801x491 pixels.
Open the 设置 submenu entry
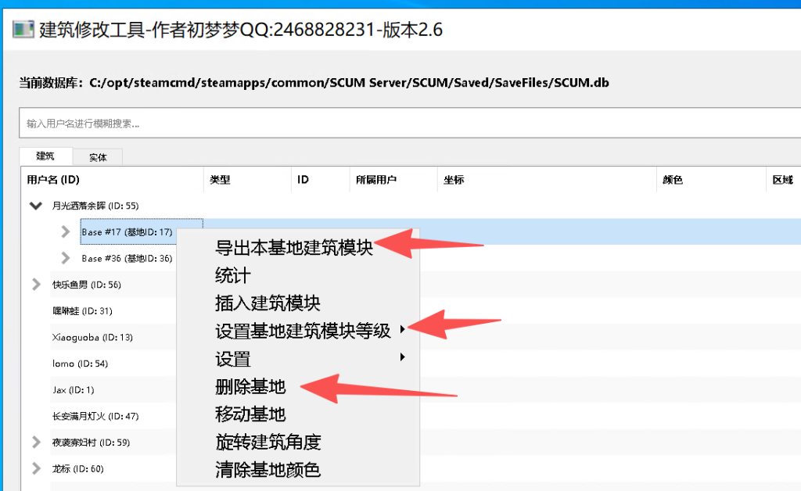233,359
